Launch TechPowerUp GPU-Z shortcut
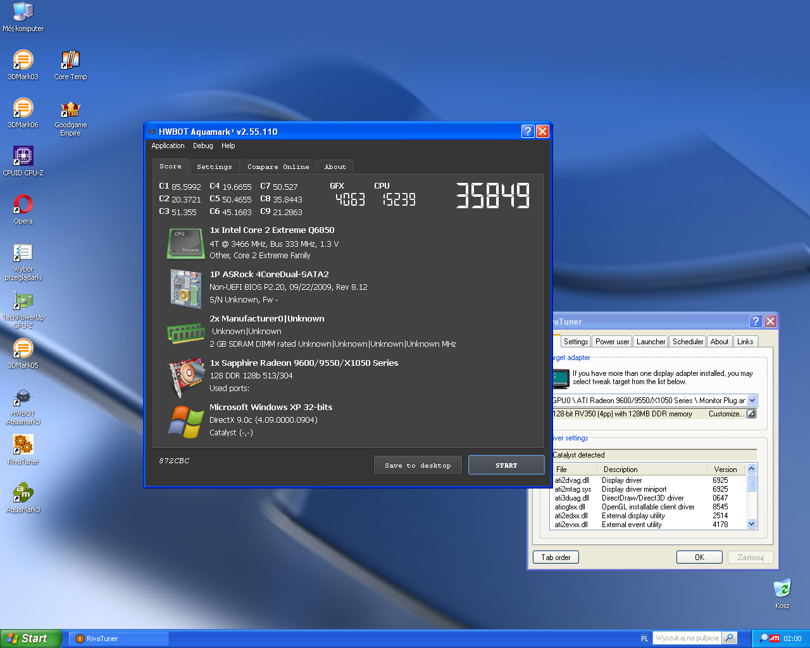810x648 pixels. point(23,310)
